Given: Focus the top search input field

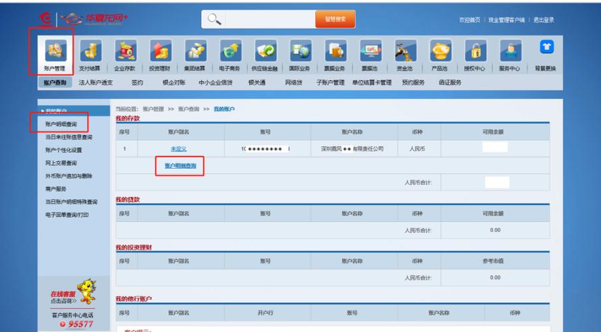Looking at the screenshot, I should [270, 19].
